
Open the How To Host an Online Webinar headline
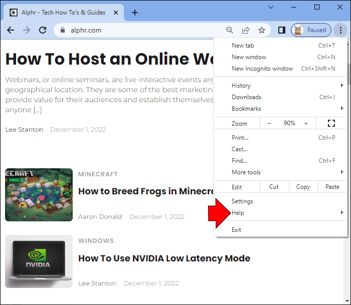click(x=109, y=59)
